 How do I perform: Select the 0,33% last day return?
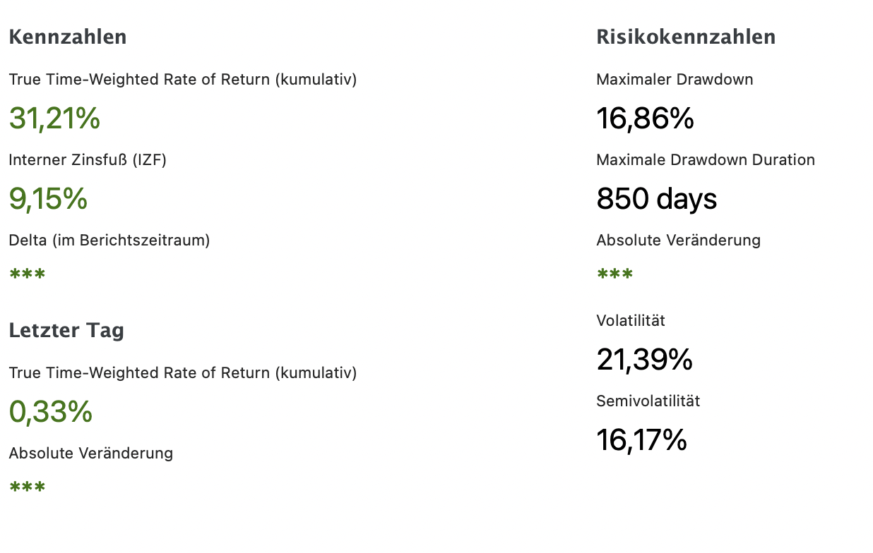point(51,412)
